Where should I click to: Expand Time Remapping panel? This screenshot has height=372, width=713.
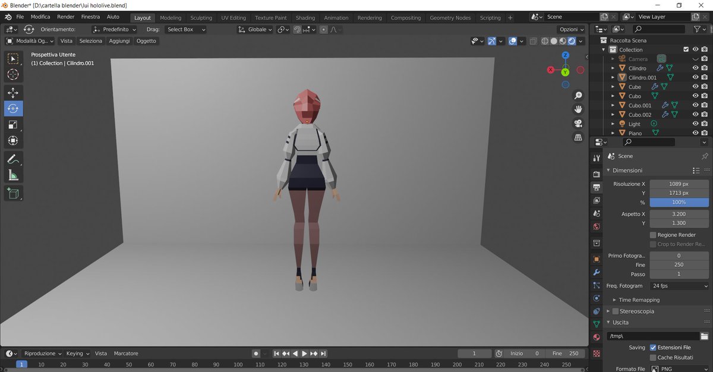pyautogui.click(x=639, y=300)
